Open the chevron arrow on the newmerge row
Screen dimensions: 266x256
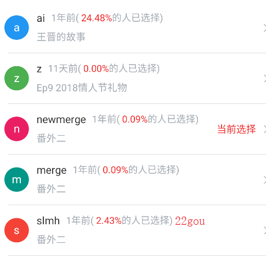click(x=264, y=129)
